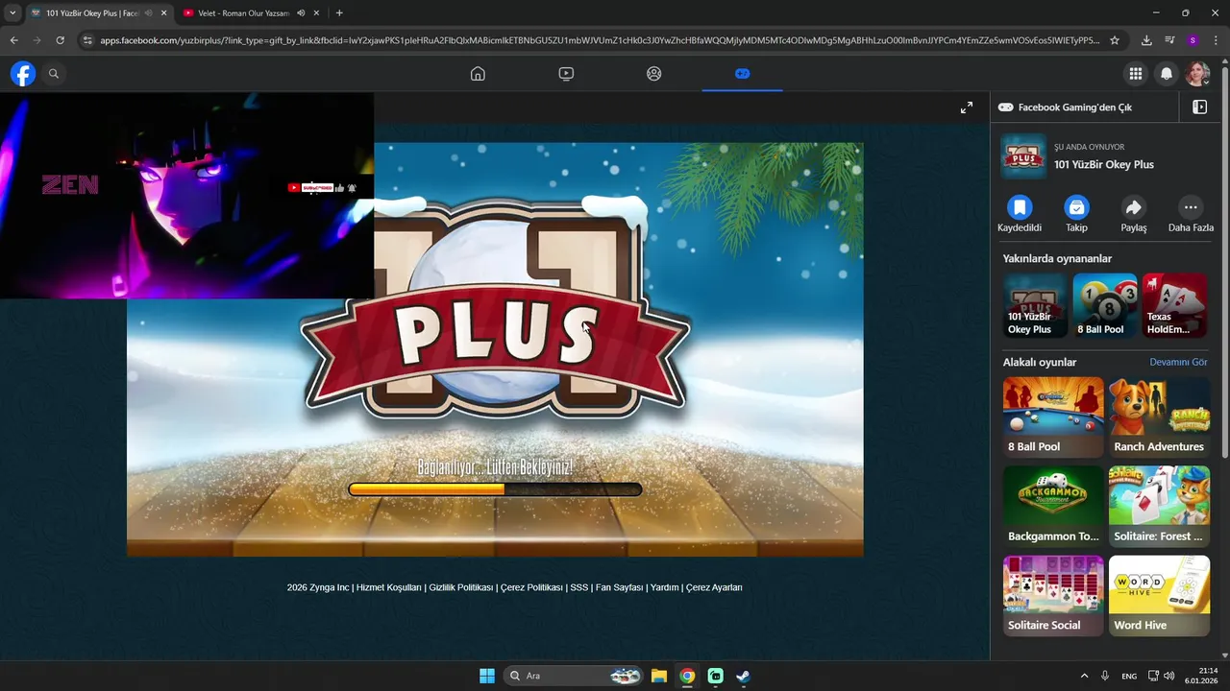Screen dimensions: 1230x691
Task: Click the Takip follow button
Action: pos(1076,214)
